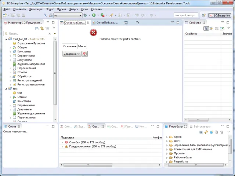Screen dimensions: 235x176
Task: Toggle Pin to selection in Properties
Action: point(222,29)
